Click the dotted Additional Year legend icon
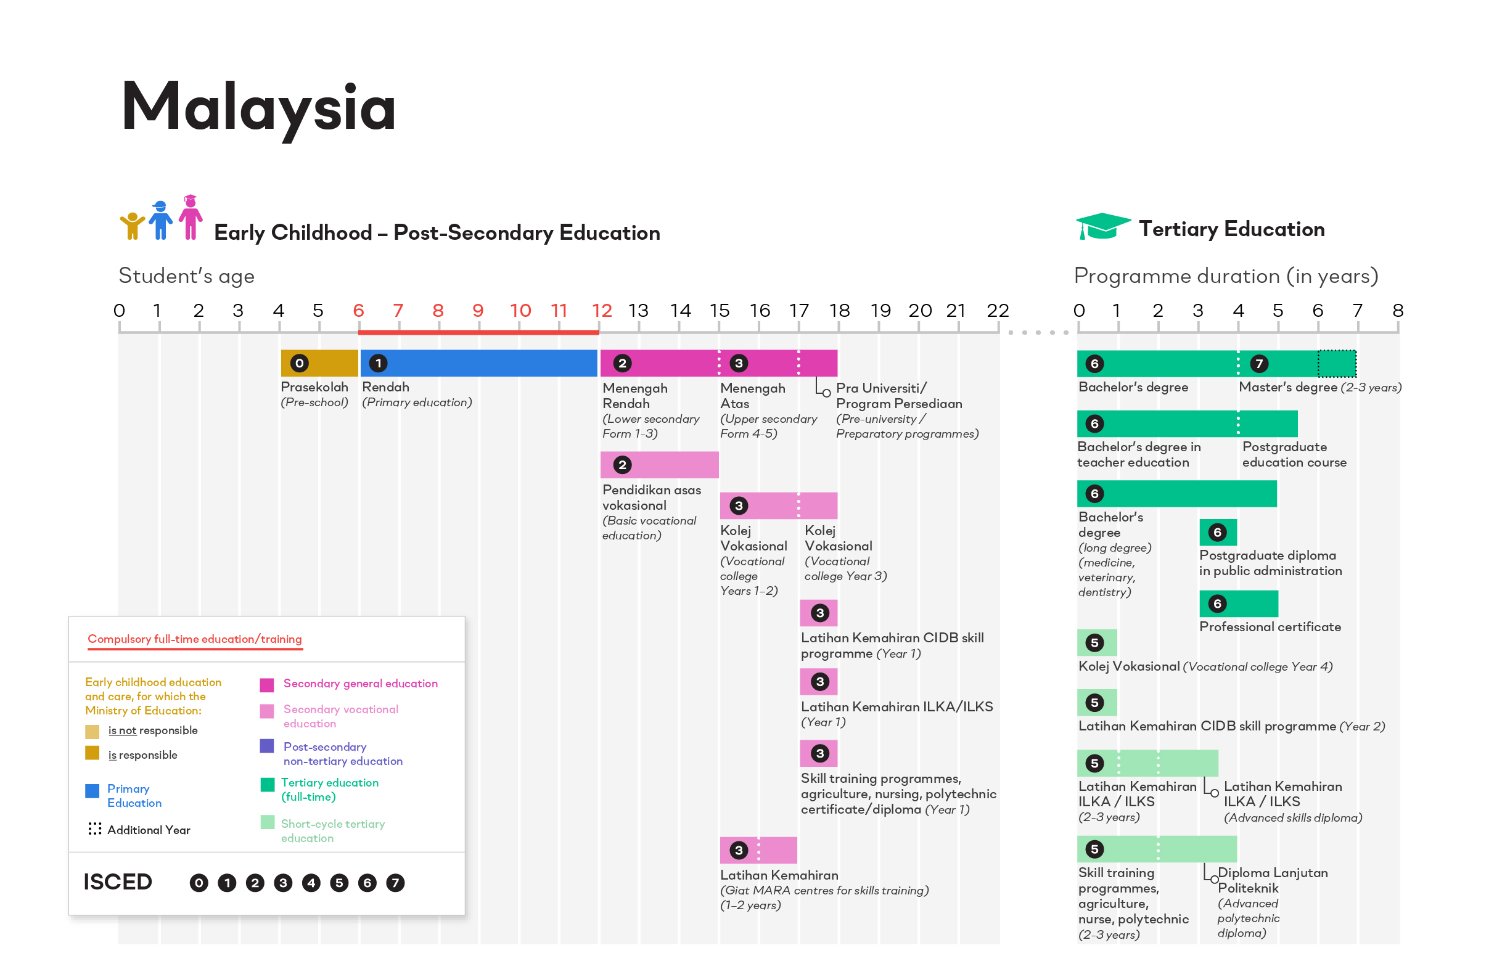The image size is (1510, 977). tap(94, 828)
